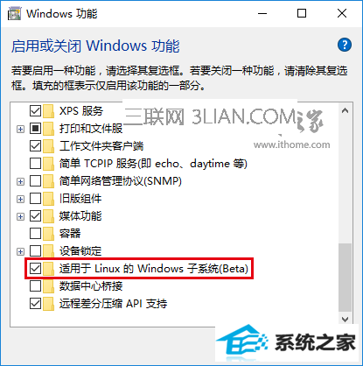This screenshot has width=363, height=366.
Task: Expand the 打印和文件服务 tree node
Action: tap(20, 129)
